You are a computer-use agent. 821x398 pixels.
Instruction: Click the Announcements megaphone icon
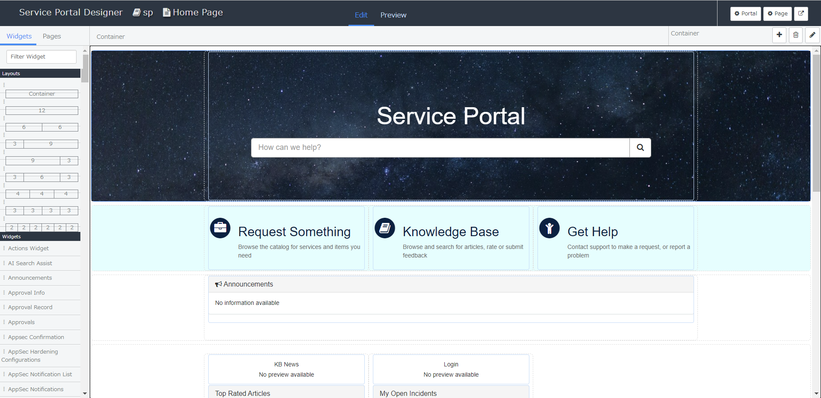coord(218,284)
